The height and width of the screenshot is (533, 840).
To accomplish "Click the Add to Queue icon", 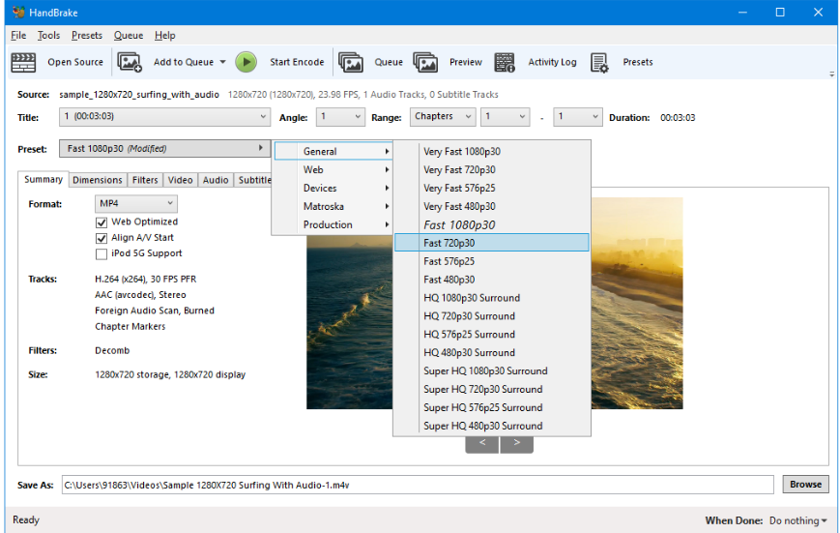I will [130, 62].
